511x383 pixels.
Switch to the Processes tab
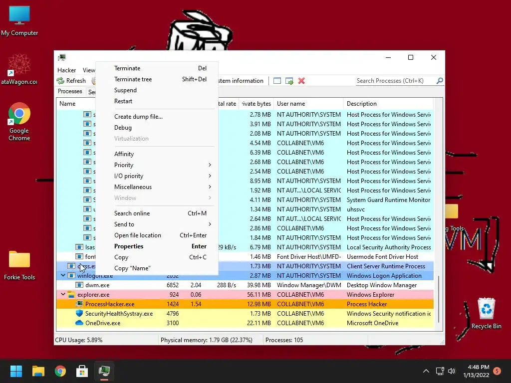pos(70,92)
